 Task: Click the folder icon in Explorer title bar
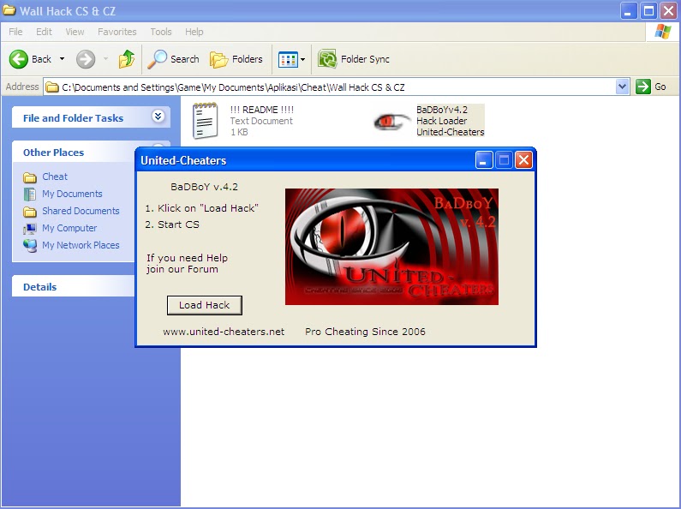coord(9,10)
